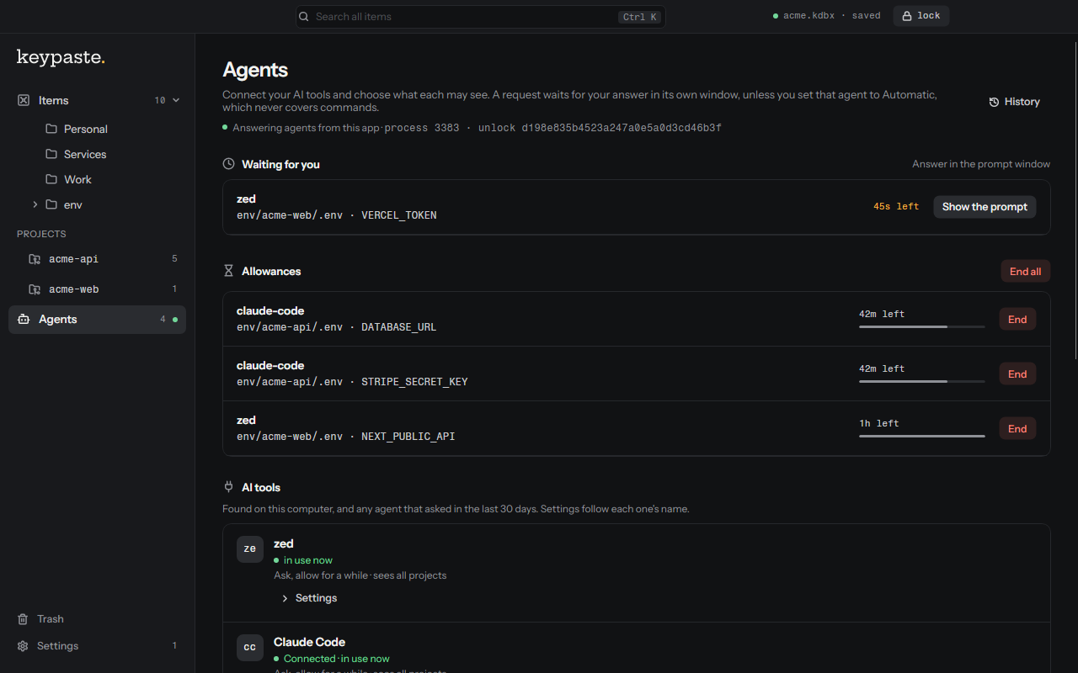Click the env folder icon
1078x673 pixels.
(51, 204)
